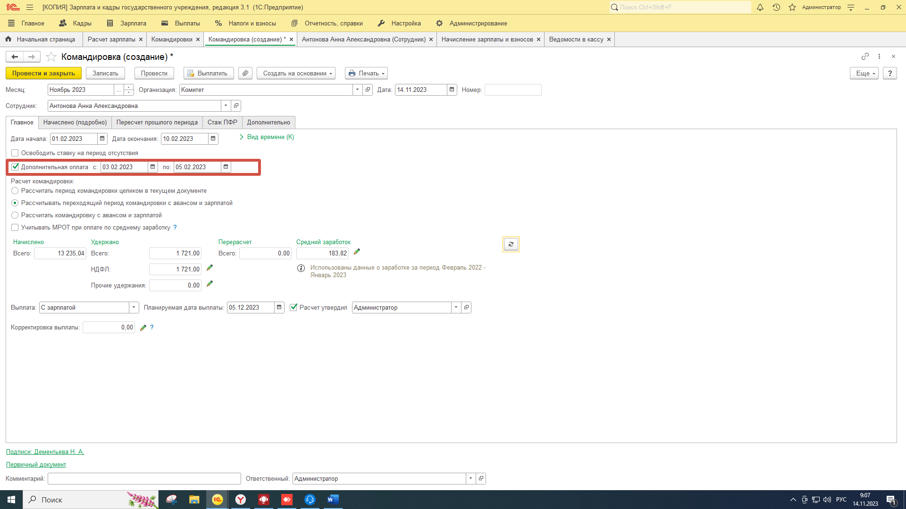906x509 pixels.
Task: Switch to Начислено (подробно) tab
Action: (75, 123)
